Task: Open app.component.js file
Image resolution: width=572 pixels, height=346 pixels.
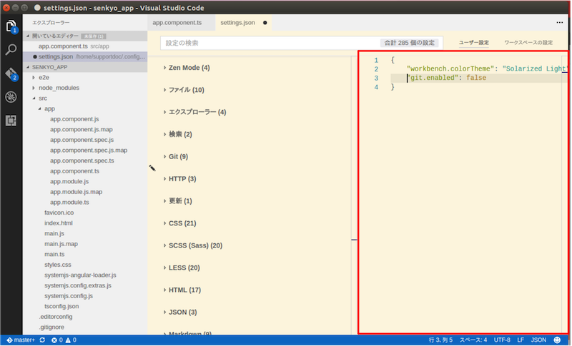Action: [74, 119]
